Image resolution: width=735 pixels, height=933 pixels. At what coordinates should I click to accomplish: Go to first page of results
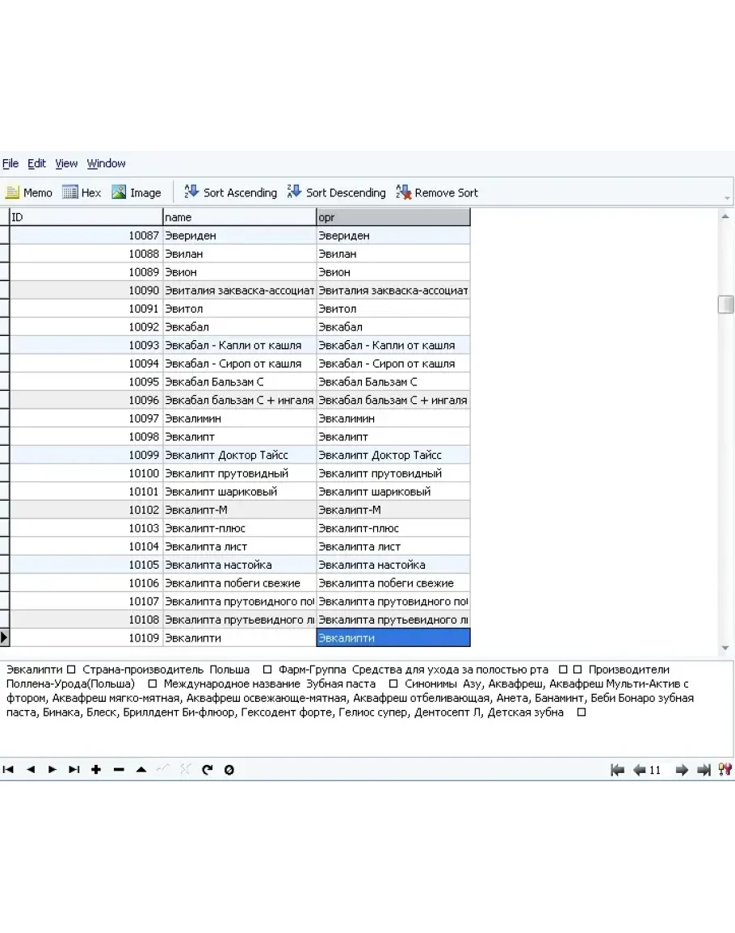point(618,771)
